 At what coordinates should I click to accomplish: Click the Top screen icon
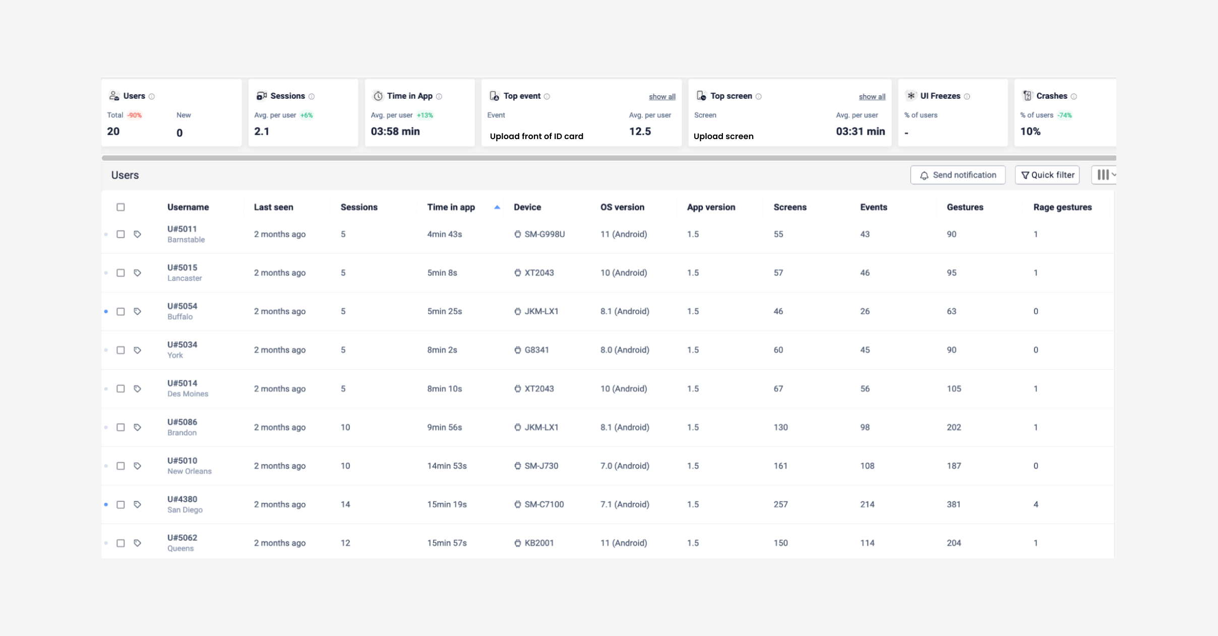pyautogui.click(x=701, y=95)
